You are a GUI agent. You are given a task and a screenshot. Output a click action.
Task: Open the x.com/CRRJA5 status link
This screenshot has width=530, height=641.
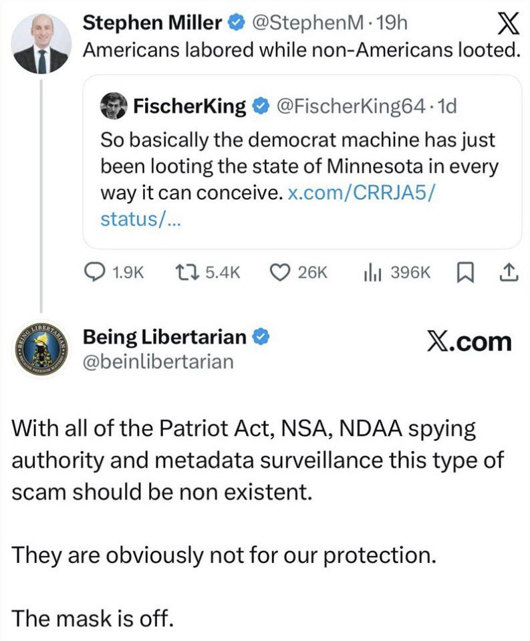pos(361,194)
